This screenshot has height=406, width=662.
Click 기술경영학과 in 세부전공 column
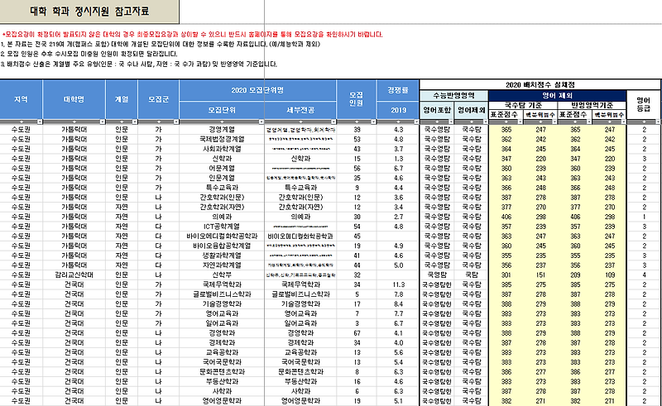pos(300,304)
